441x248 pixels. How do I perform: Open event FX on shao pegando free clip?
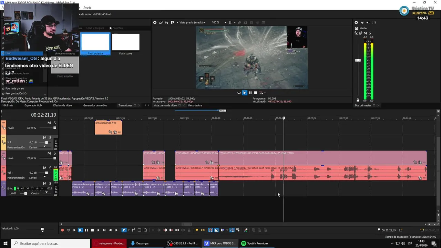pos(115,132)
